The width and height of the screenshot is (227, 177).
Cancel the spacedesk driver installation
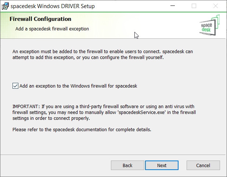[203, 165]
